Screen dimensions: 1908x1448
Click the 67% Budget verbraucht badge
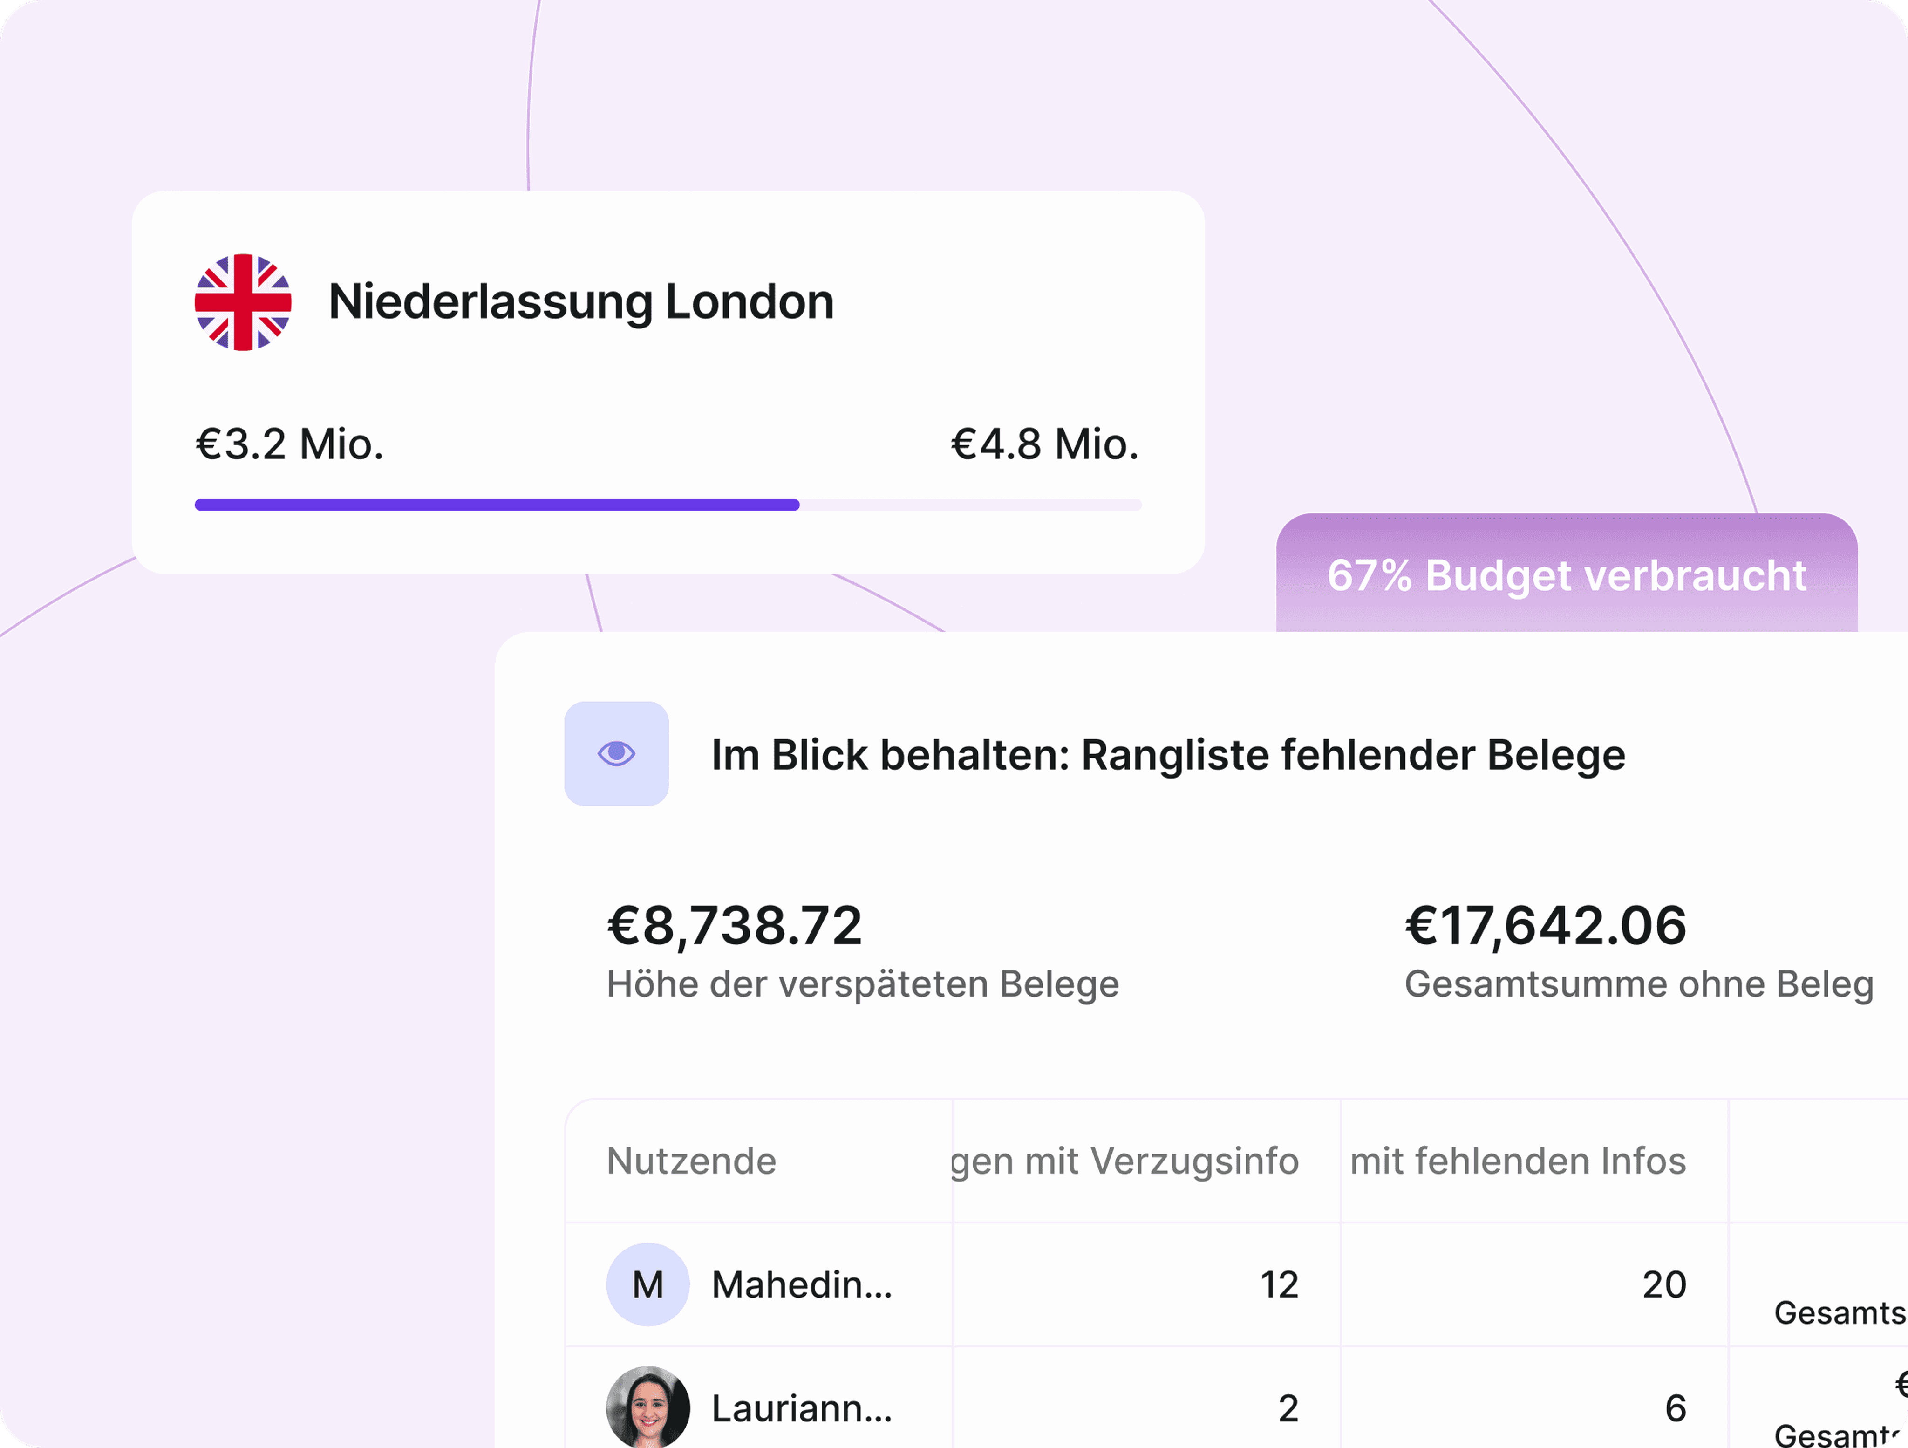1567,575
